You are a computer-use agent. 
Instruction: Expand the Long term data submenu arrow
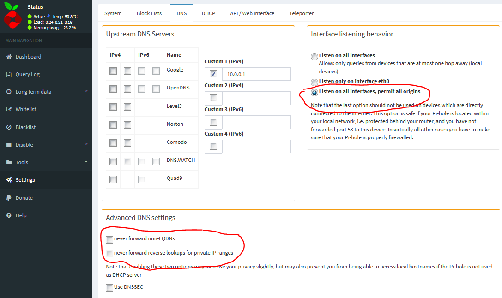click(86, 91)
